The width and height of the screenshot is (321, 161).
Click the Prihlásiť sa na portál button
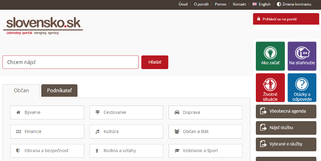pos(286,19)
